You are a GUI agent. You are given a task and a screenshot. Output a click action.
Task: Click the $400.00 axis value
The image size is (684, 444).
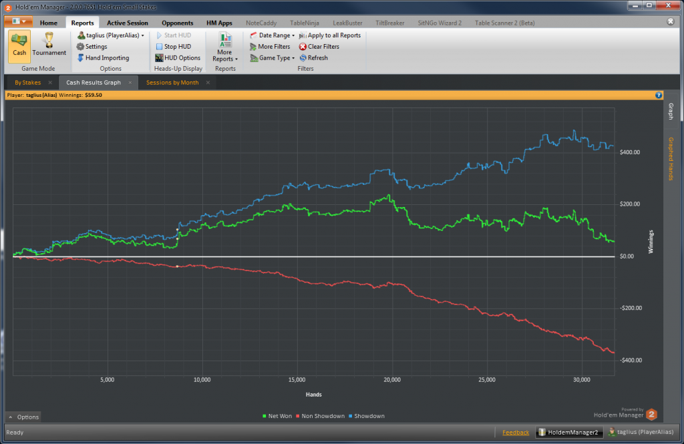point(629,152)
